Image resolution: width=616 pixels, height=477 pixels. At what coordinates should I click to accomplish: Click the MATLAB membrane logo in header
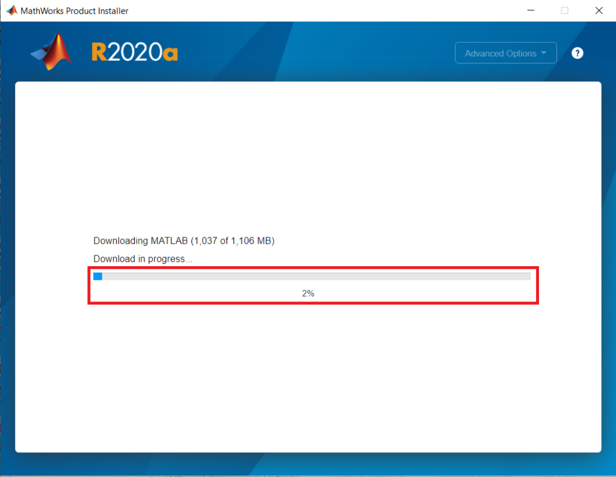click(52, 52)
